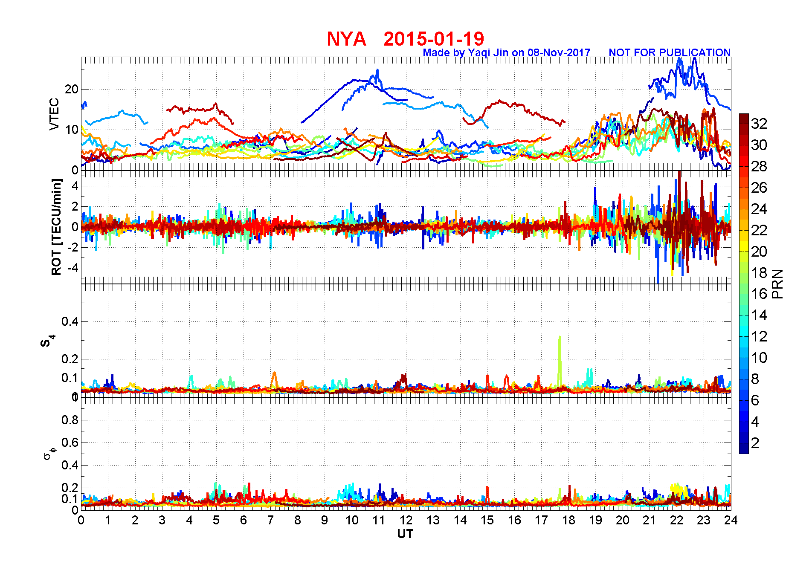Click the ROT axis tick label '-2'
812x567 pixels.
point(72,247)
